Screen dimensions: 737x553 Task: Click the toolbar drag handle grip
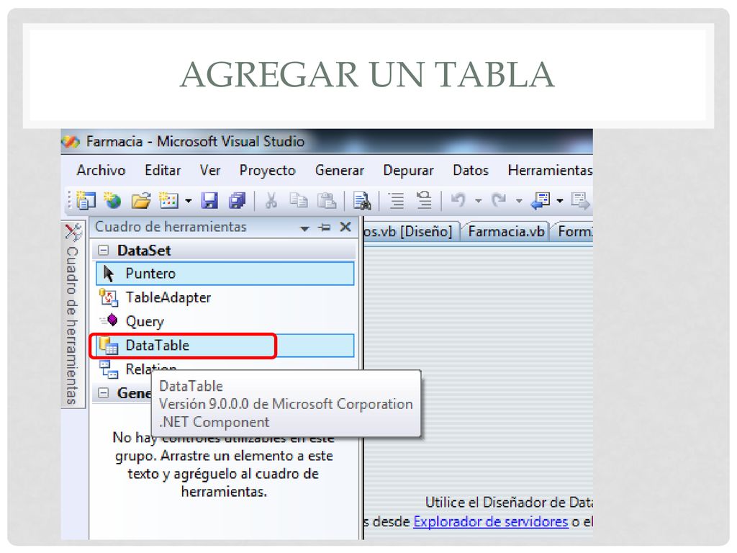(69, 201)
